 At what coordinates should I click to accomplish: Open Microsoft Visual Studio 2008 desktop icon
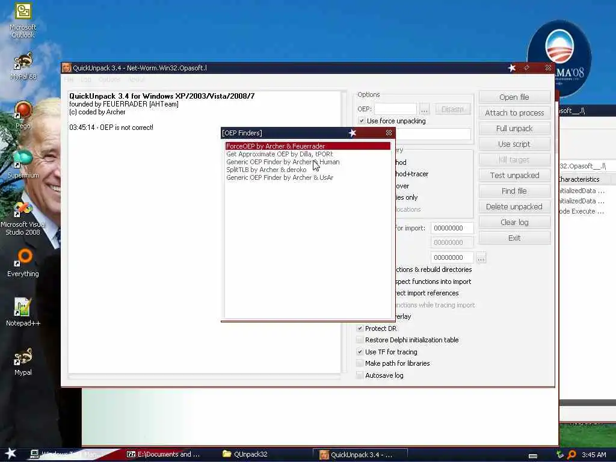[x=23, y=218]
